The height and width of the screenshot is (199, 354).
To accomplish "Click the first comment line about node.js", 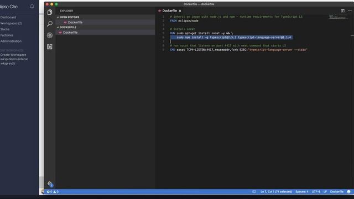I will point(236,17).
